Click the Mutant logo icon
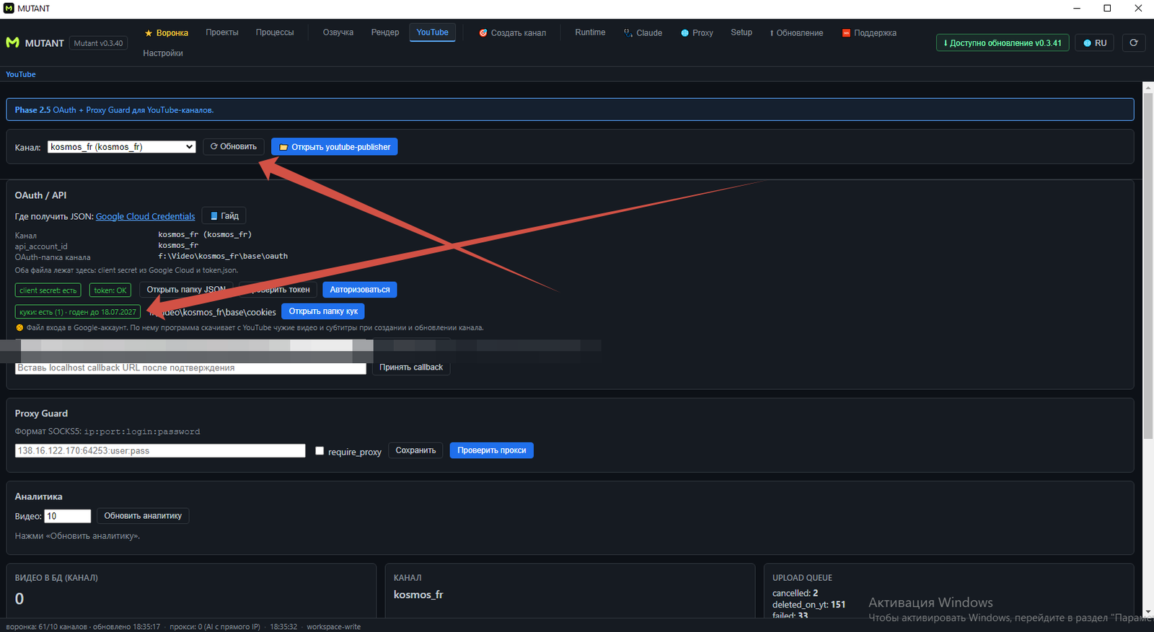The height and width of the screenshot is (632, 1154). [x=13, y=43]
